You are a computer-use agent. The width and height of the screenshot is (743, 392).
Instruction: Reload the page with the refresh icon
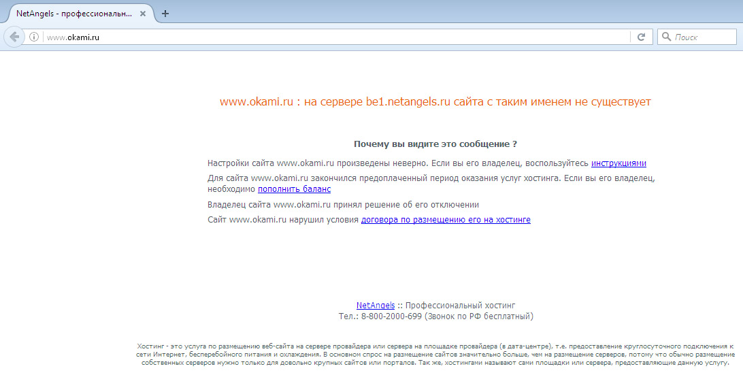pyautogui.click(x=640, y=37)
